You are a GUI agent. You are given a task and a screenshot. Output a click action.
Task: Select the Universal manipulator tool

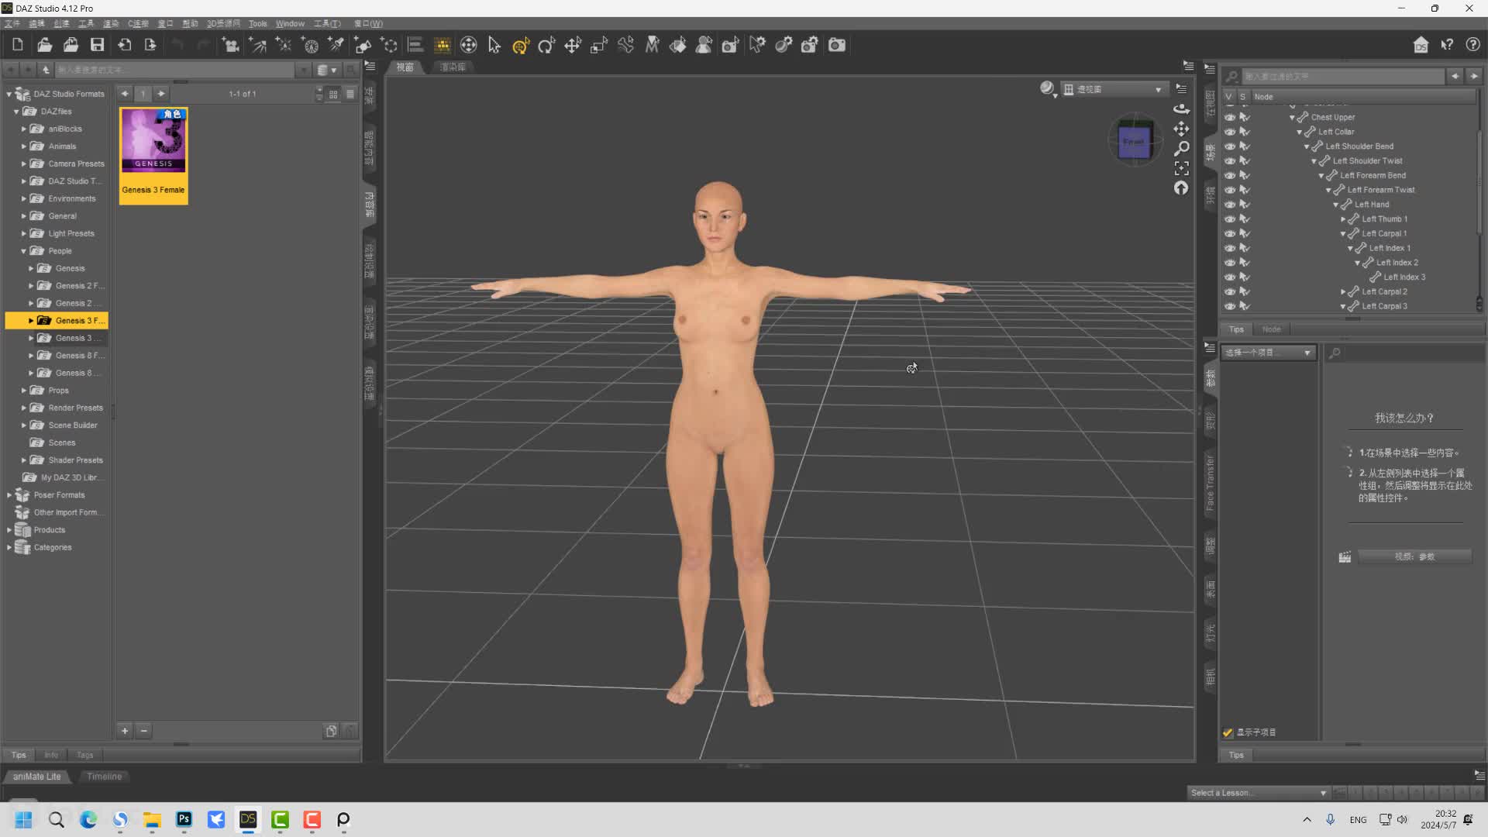(521, 45)
